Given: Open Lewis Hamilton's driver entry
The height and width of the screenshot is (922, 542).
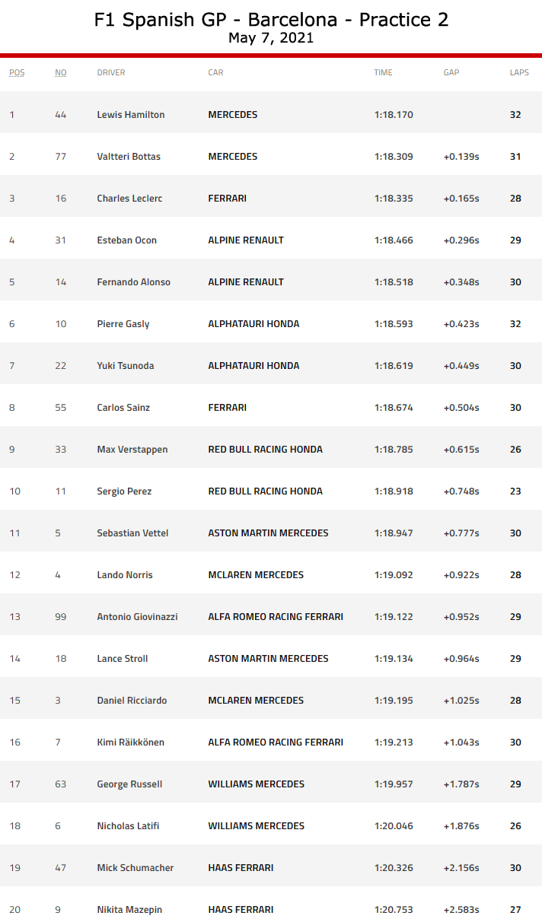Looking at the screenshot, I should click(x=131, y=115).
